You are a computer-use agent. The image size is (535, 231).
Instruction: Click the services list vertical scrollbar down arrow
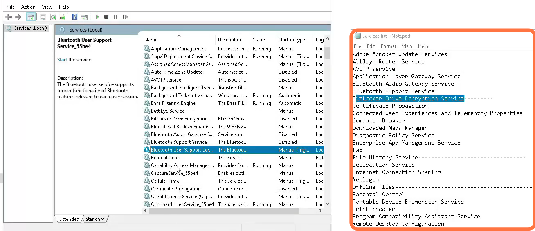coord(327,204)
